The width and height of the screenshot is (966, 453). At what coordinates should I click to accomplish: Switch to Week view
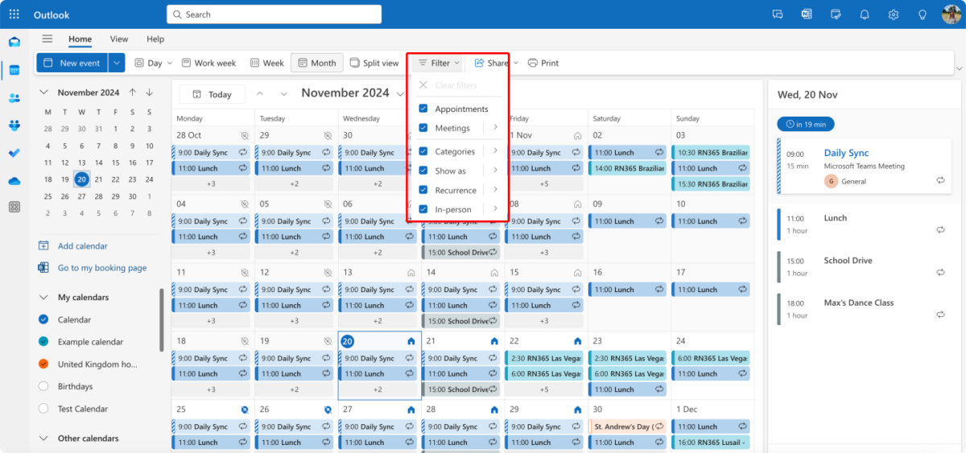pos(266,63)
